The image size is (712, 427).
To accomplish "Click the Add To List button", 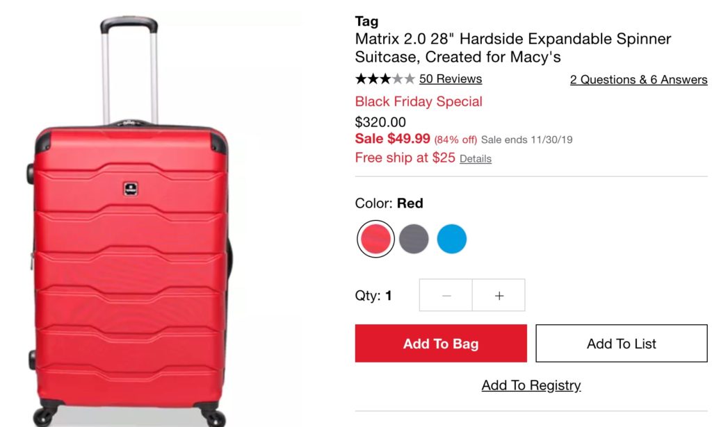I will point(622,343).
